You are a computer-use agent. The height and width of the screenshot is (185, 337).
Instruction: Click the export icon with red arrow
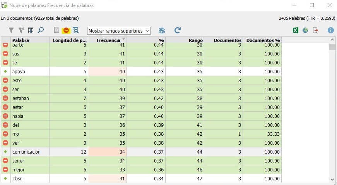click(315, 30)
